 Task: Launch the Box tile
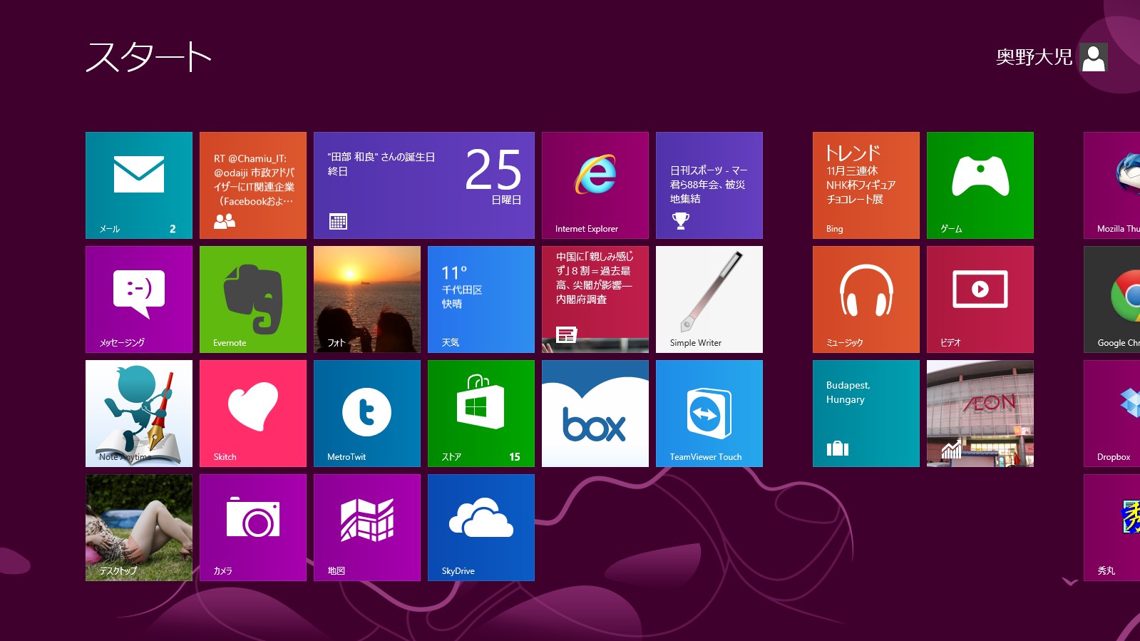595,414
